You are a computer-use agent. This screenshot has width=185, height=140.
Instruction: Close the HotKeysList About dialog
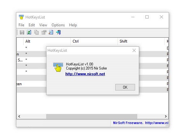coord(134,50)
